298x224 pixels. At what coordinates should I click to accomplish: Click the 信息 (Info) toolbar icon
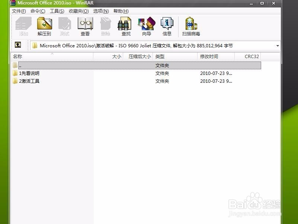tap(167, 23)
